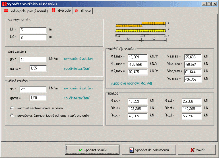Click the Ra,d reaction field

[x=192, y=101]
